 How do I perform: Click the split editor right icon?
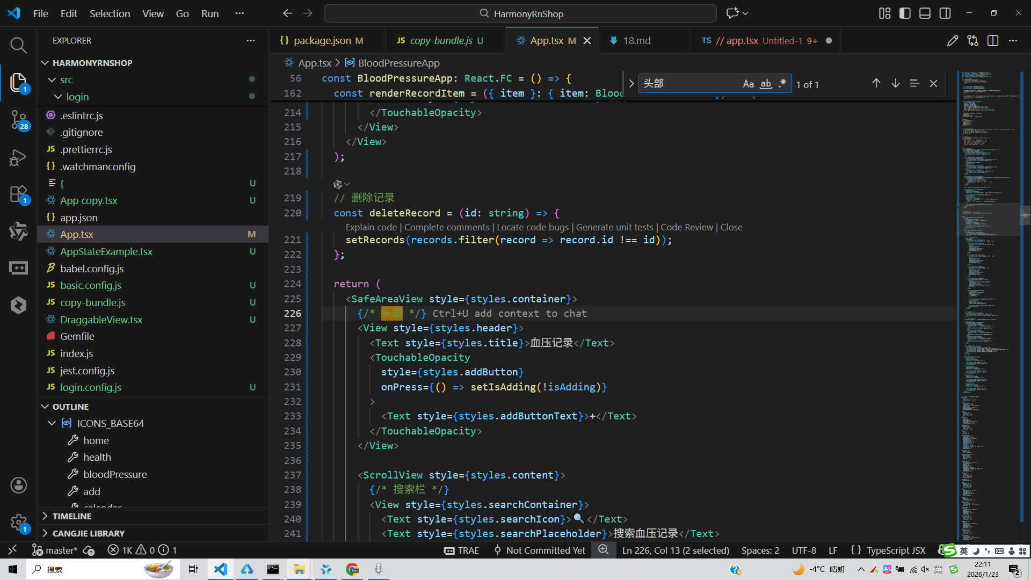(992, 41)
